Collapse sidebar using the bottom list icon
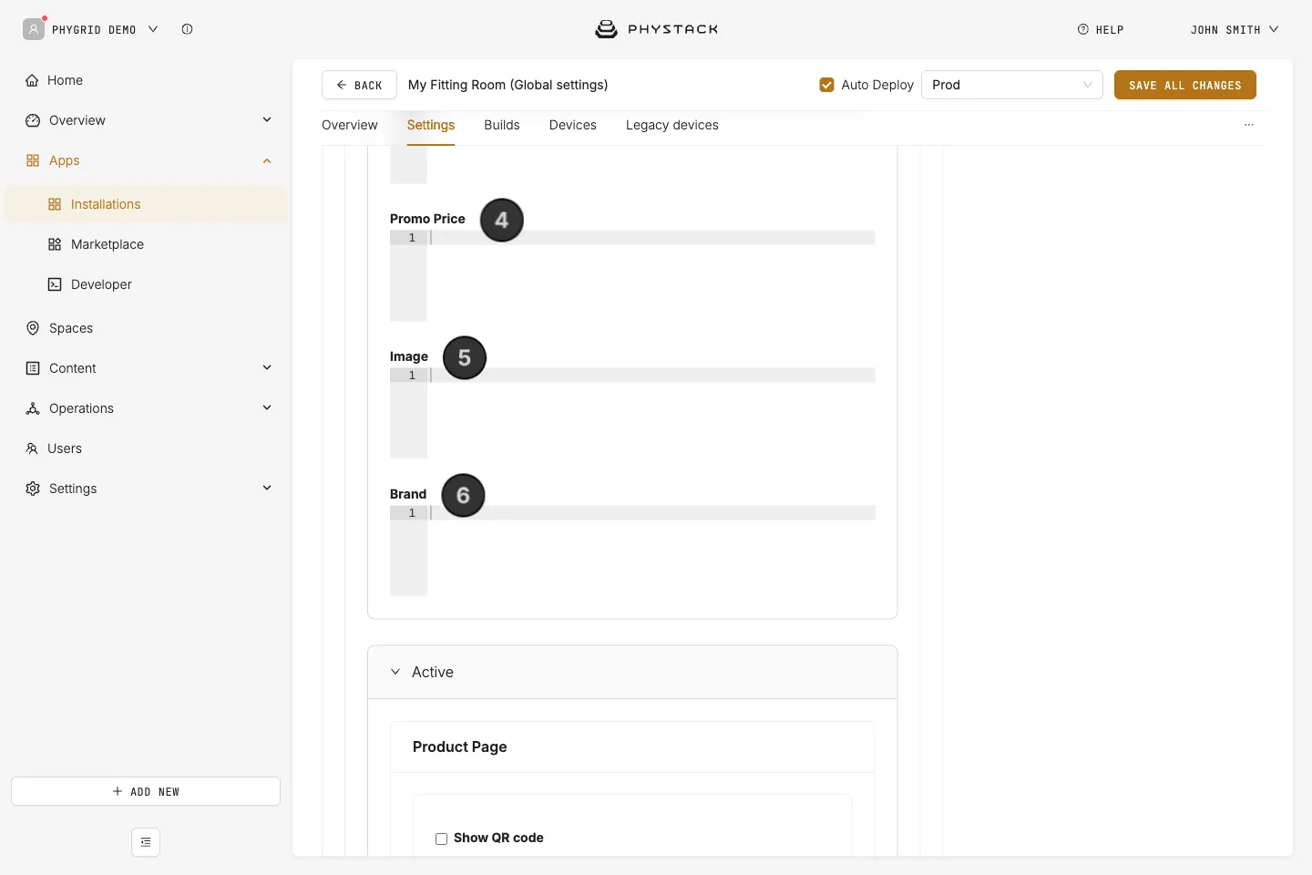Viewport: 1312px width, 875px height. click(146, 842)
